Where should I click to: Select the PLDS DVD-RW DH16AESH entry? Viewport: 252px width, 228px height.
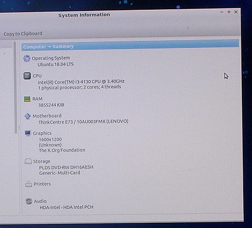(66, 167)
